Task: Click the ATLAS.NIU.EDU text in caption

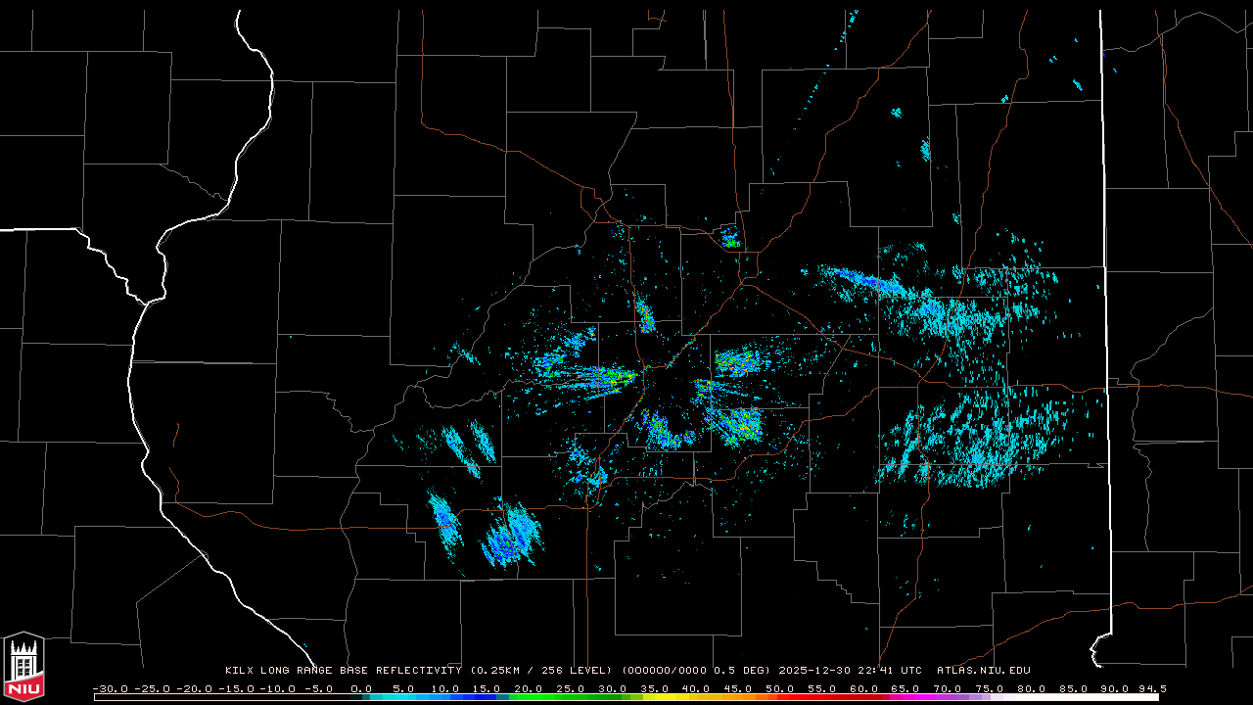Action: tap(983, 671)
